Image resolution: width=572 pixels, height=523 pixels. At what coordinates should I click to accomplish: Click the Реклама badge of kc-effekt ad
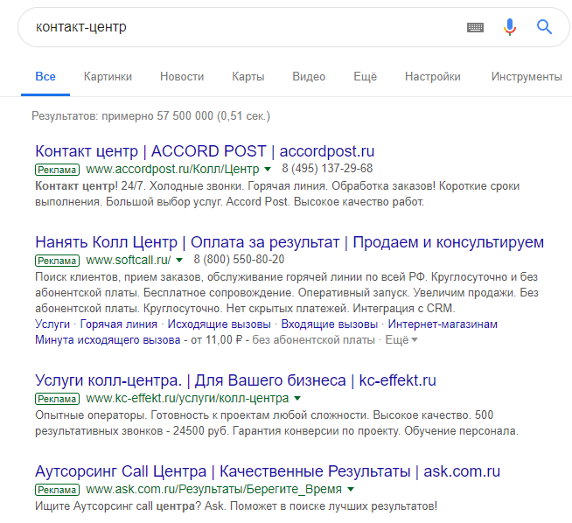[x=57, y=399]
